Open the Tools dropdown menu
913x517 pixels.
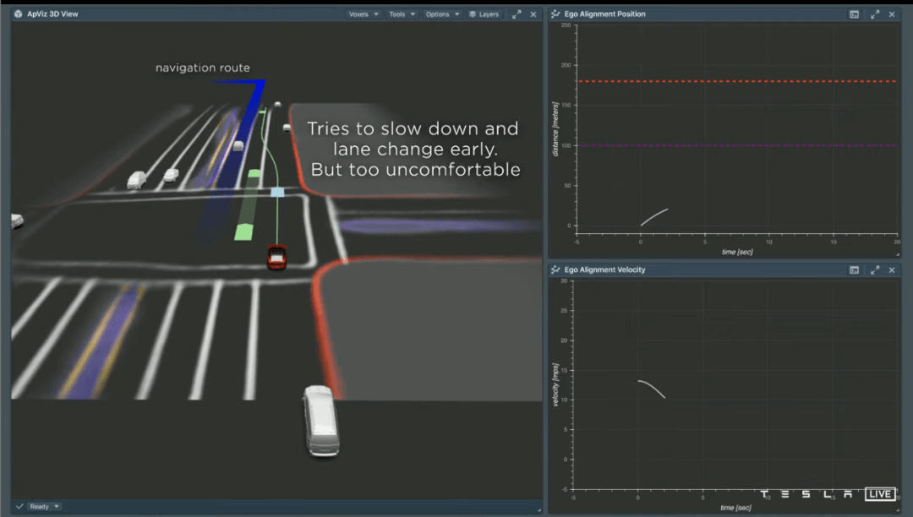[x=402, y=14]
